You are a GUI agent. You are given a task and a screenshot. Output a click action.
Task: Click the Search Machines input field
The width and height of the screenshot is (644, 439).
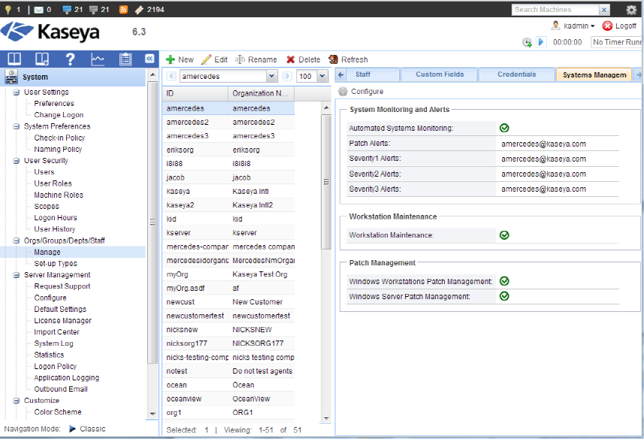(x=555, y=10)
